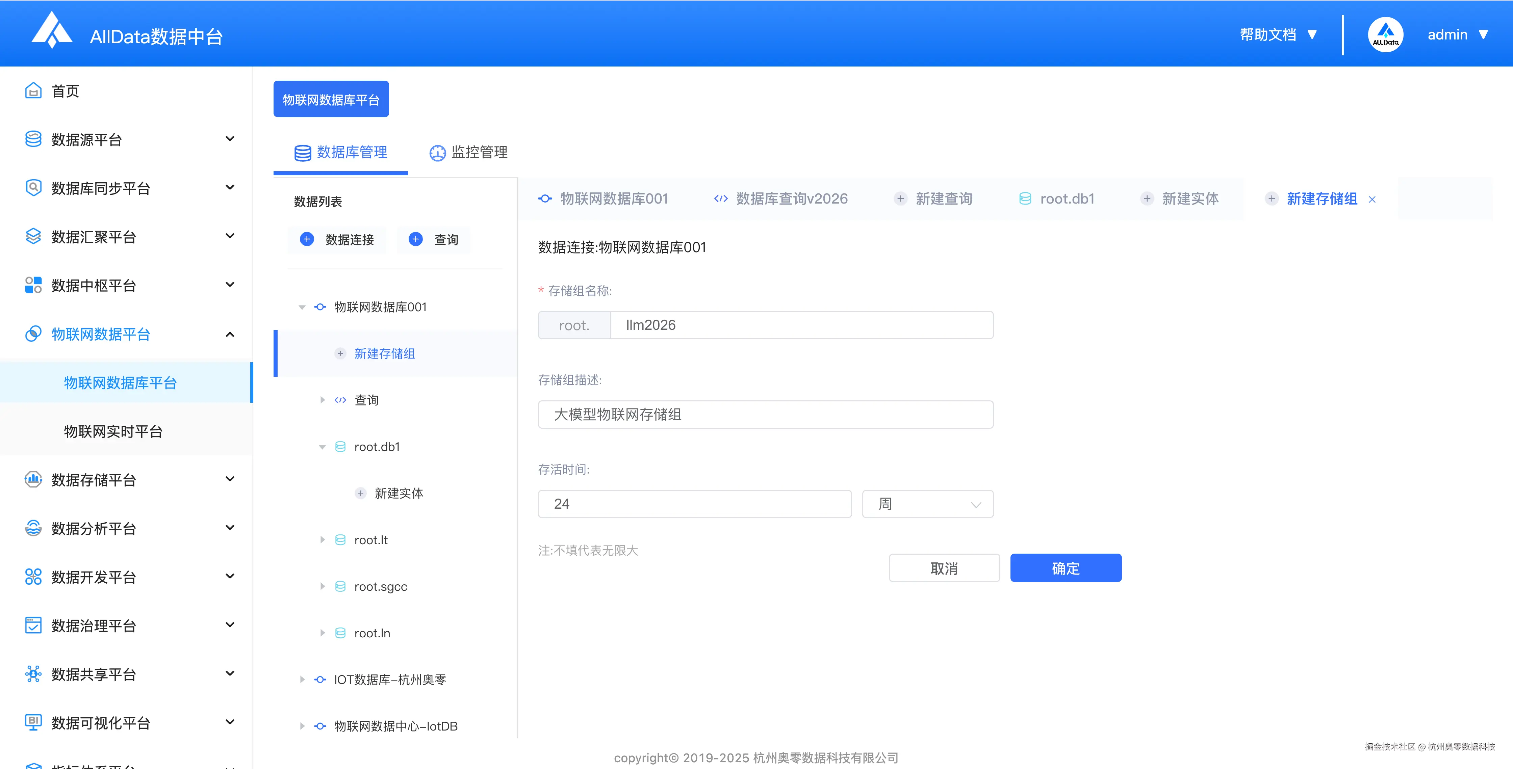Click plus icon beside 数据连接
1513x769 pixels.
tap(307, 239)
